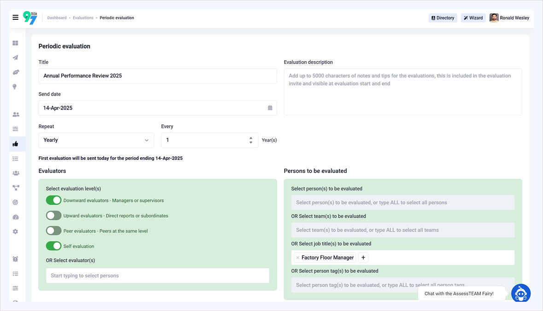Viewport: 543px width, 311px height.
Task: Launch the Wizard button
Action: (x=473, y=18)
